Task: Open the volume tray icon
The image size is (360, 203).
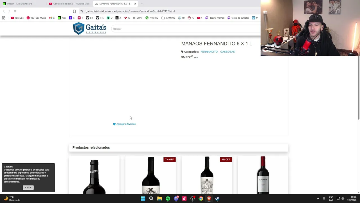Action: [x=343, y=198]
